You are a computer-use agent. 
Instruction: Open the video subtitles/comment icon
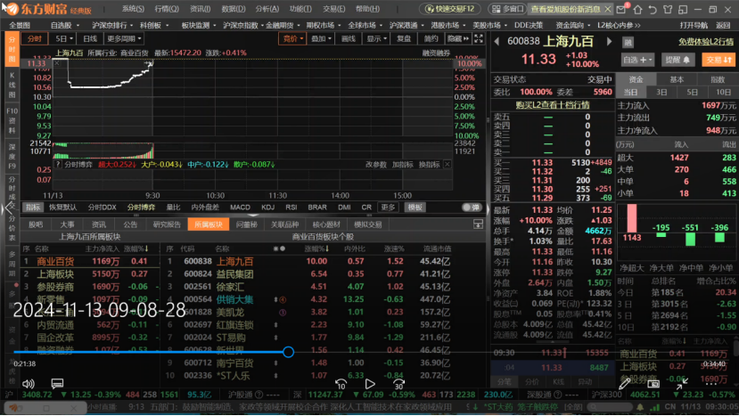pyautogui.click(x=57, y=384)
